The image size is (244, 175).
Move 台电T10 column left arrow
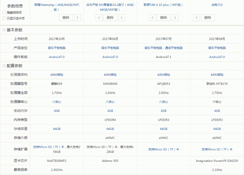[196, 18]
